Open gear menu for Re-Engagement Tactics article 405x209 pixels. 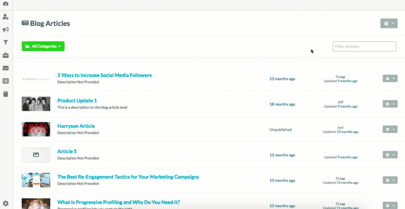(x=390, y=180)
